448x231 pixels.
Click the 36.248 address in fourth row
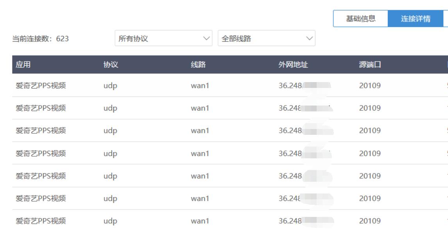pos(290,153)
